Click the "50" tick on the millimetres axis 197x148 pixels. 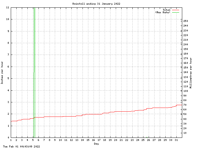[185, 114]
